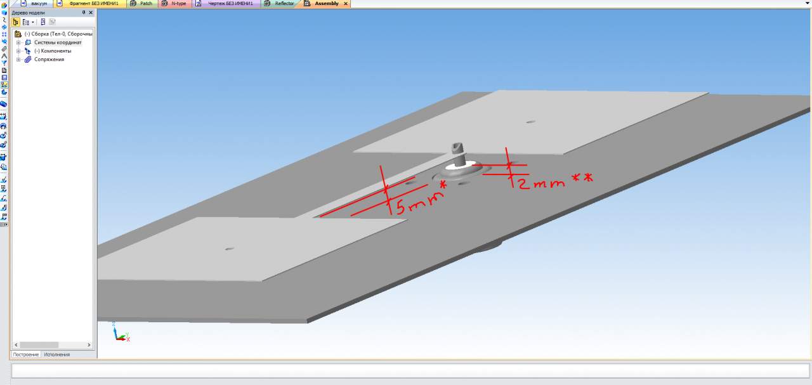Click the greyed model tree toolbar icon
Viewport: 812px width, 385px height.
(x=52, y=22)
